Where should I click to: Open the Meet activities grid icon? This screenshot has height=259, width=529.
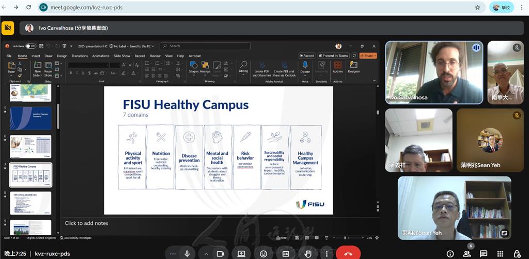coord(500,254)
